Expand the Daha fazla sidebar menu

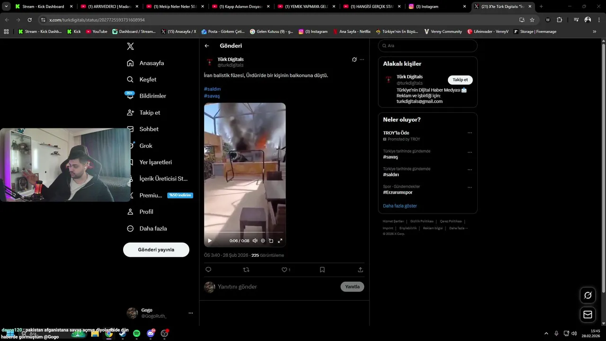pos(147,228)
